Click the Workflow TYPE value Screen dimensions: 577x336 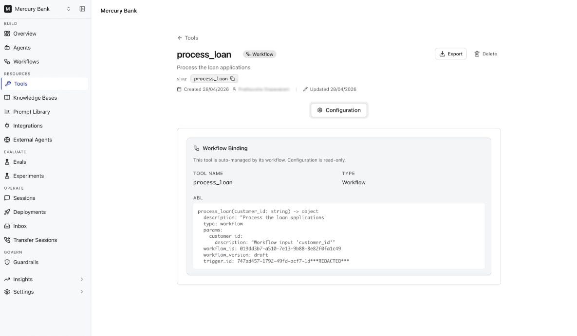click(354, 182)
